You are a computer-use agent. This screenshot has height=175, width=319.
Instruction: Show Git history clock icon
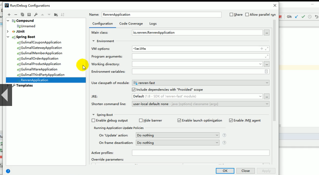pos(309,17)
